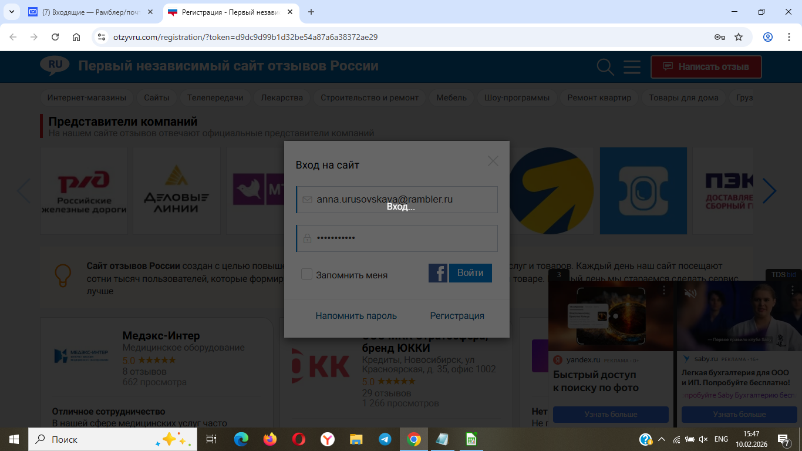Open the saved passwords key icon

[x=719, y=37]
